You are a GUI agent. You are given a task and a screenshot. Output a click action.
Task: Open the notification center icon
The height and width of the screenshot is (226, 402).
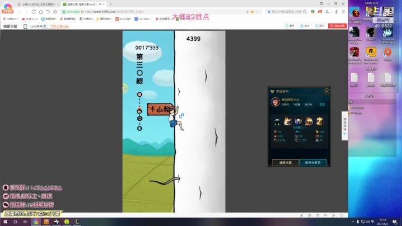pyautogui.click(x=395, y=222)
